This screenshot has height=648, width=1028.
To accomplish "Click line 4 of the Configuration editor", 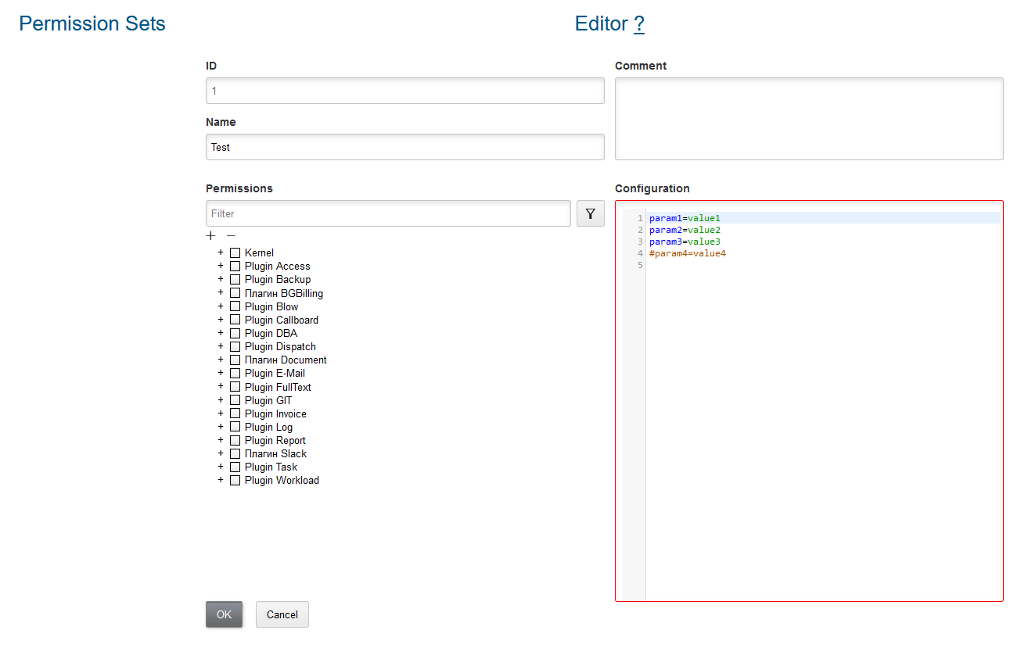I will pyautogui.click(x=688, y=253).
